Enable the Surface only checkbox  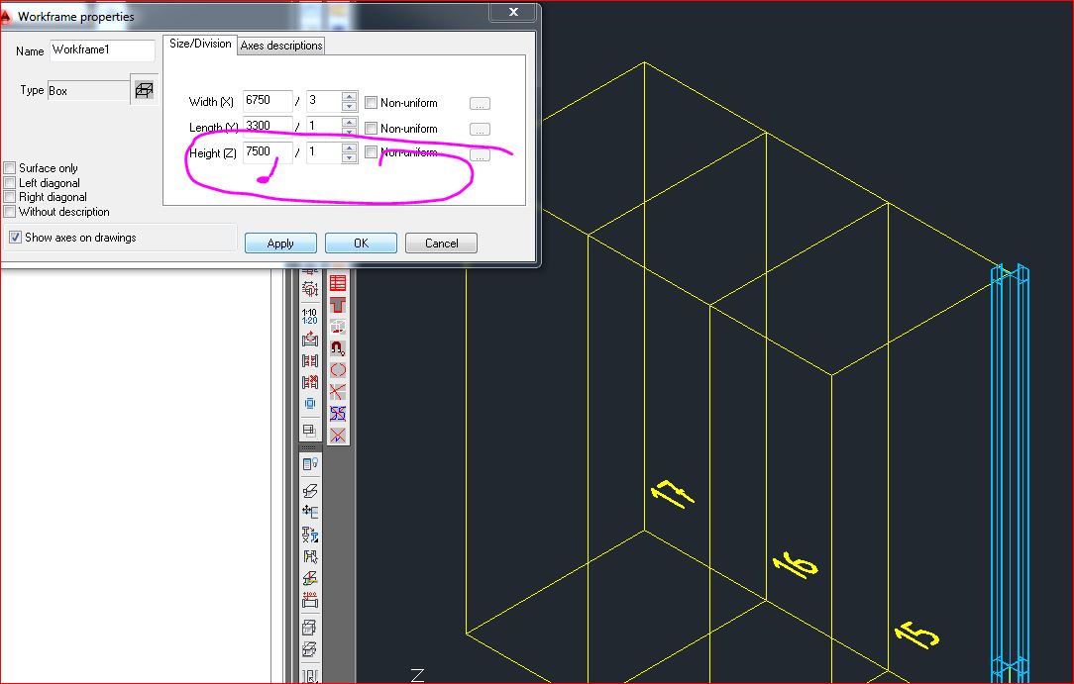(x=8, y=167)
